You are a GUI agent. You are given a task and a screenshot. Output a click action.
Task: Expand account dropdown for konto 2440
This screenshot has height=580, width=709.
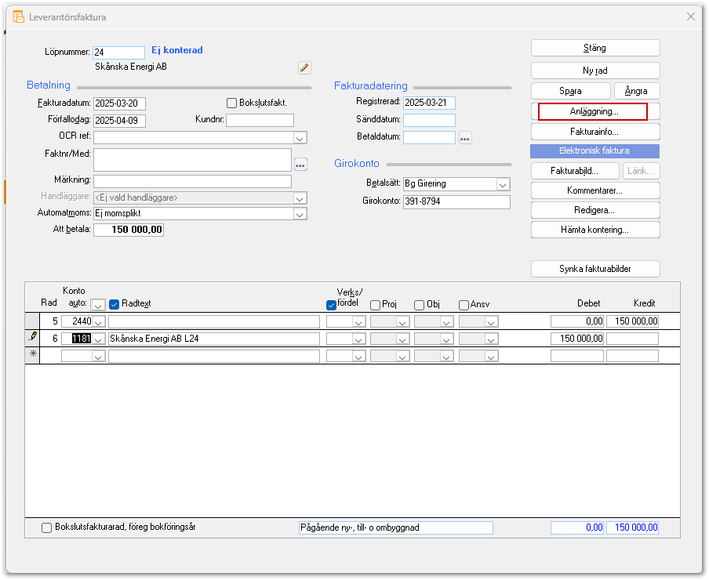click(99, 321)
